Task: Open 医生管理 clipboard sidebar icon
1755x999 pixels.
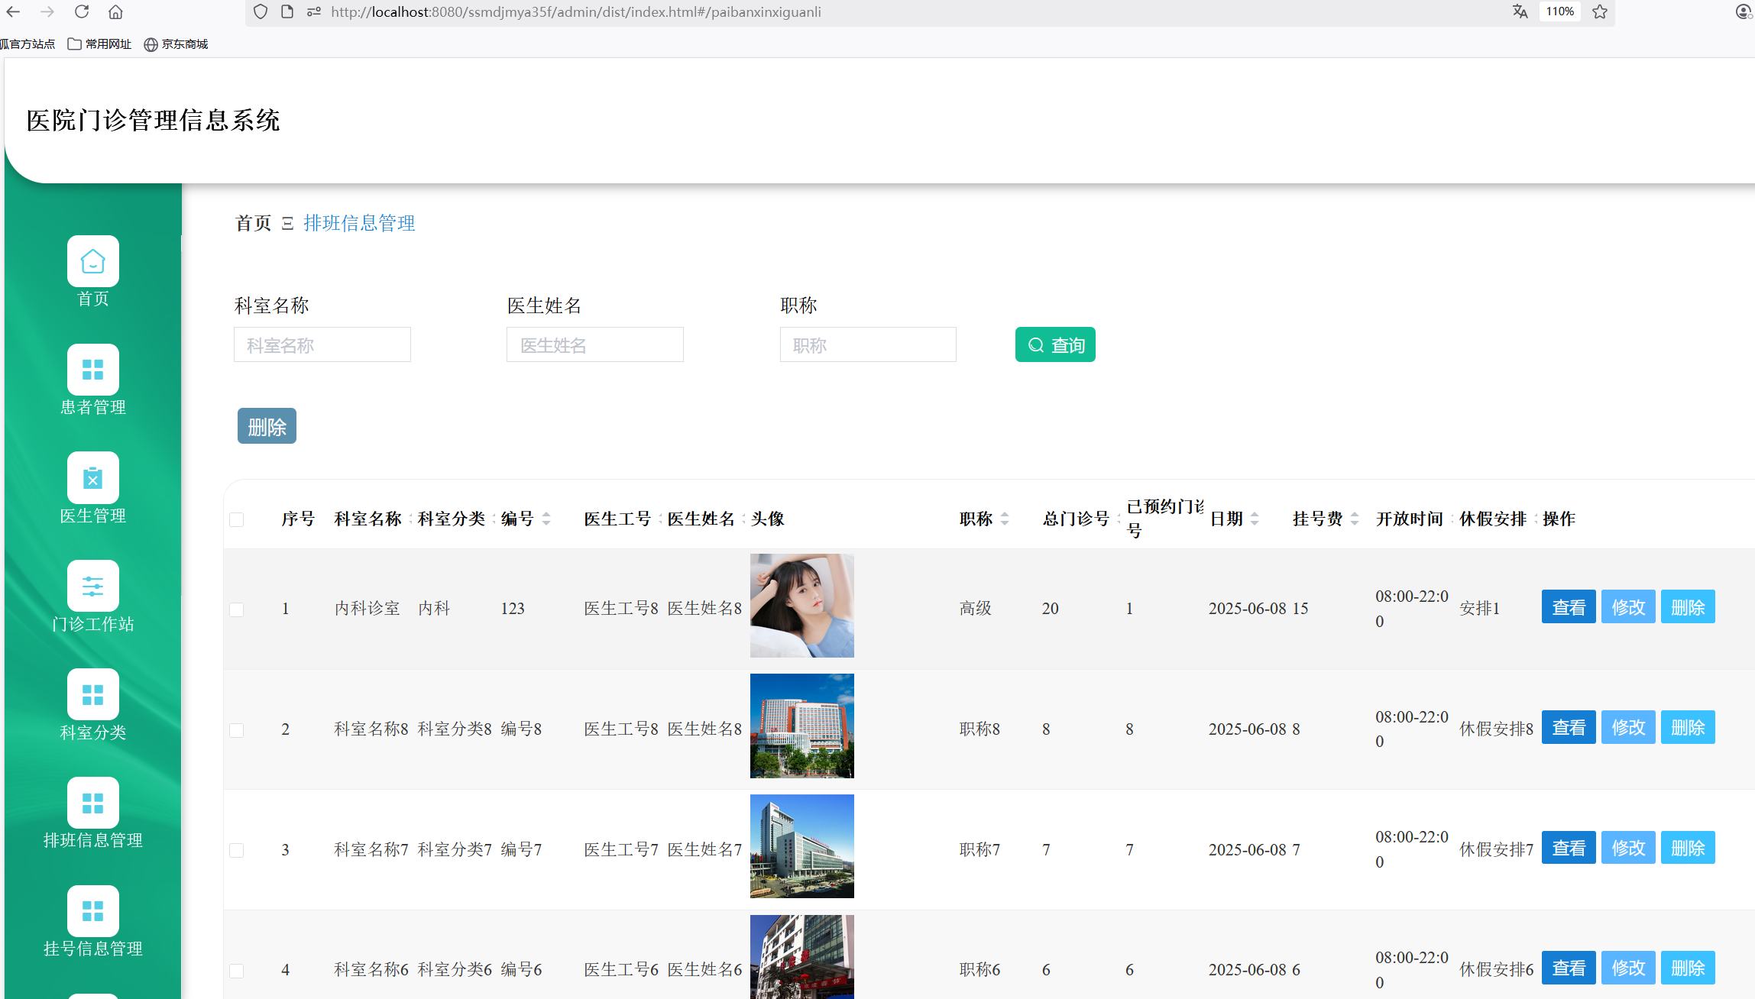Action: [92, 479]
